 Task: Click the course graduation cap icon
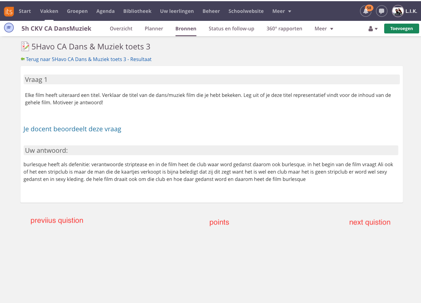(9, 28)
